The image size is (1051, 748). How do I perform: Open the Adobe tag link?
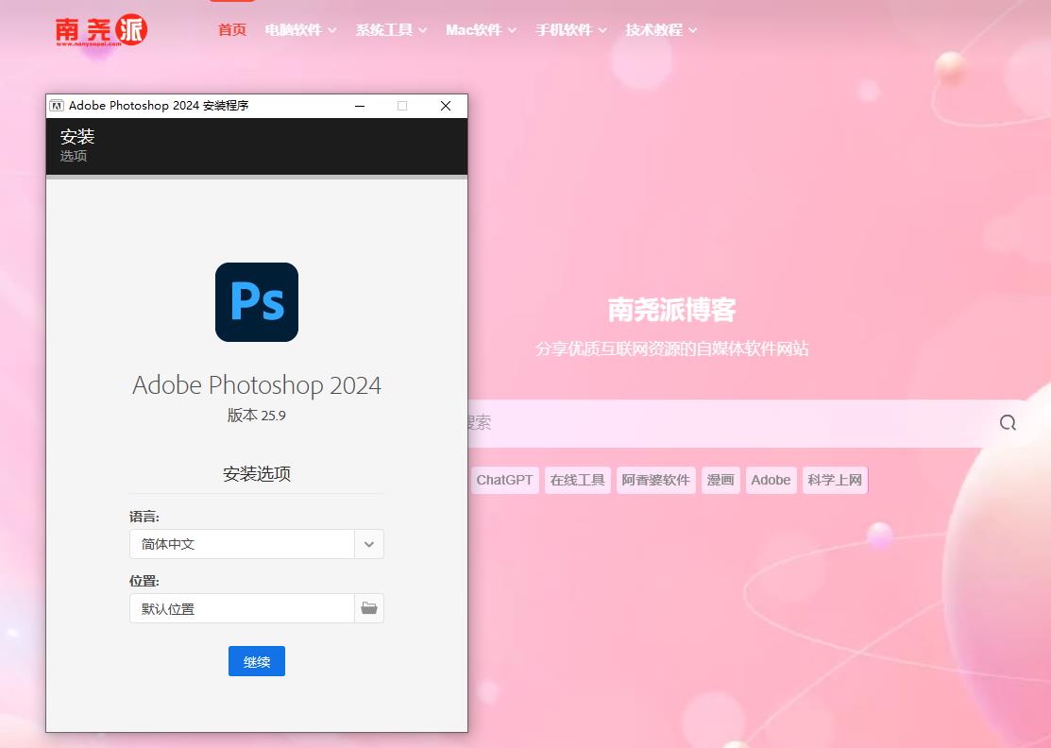tap(771, 480)
